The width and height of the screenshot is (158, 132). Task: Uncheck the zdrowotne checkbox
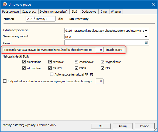(24, 68)
